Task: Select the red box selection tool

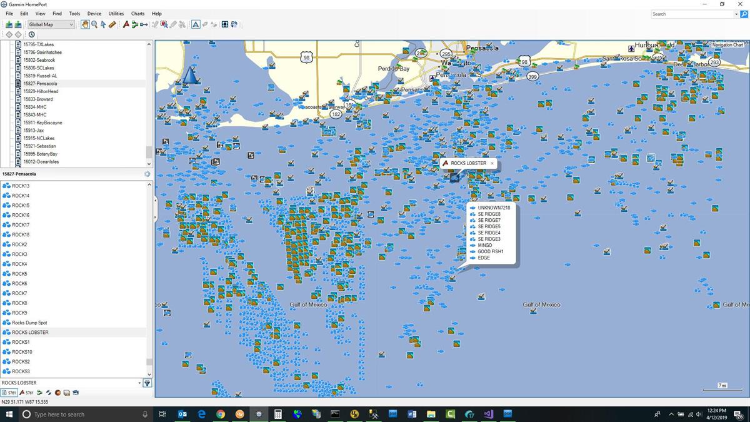Action: [x=164, y=24]
